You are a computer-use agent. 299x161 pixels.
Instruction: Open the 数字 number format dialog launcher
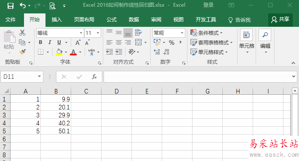(x=184, y=63)
